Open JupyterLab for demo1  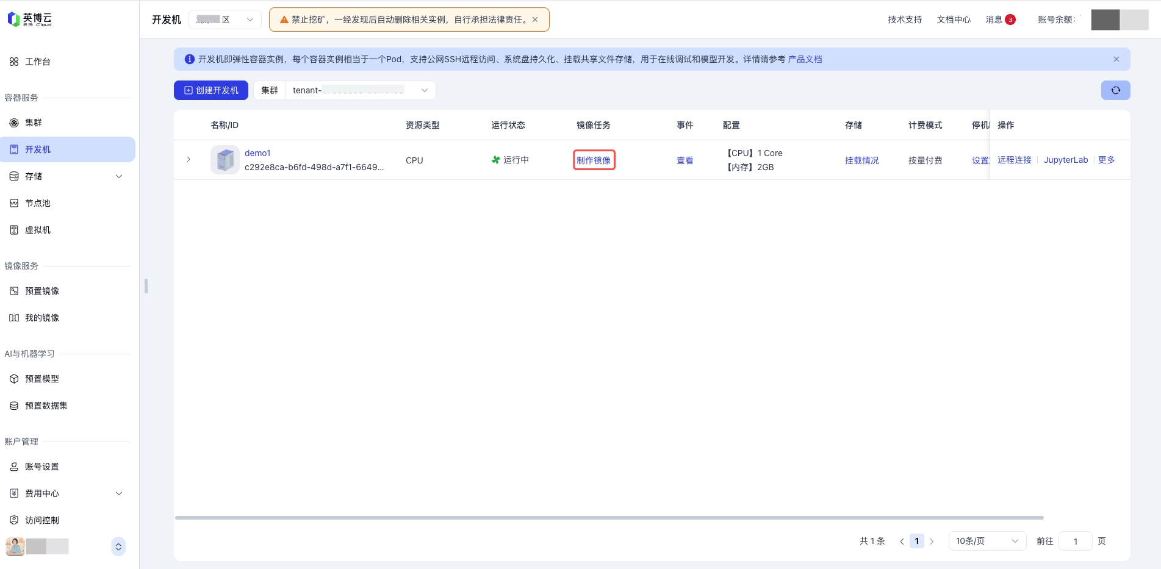tap(1065, 160)
